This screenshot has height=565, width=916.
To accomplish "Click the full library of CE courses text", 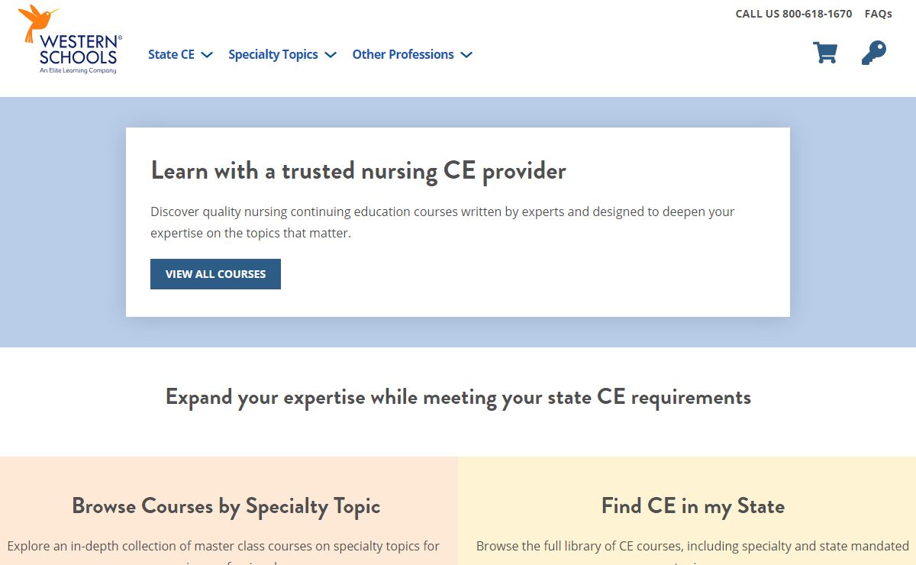I will click(692, 546).
